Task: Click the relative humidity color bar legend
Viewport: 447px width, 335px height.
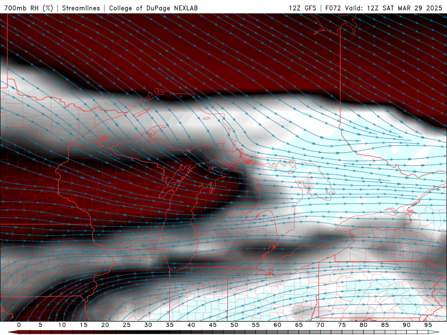Action: click(x=223, y=332)
